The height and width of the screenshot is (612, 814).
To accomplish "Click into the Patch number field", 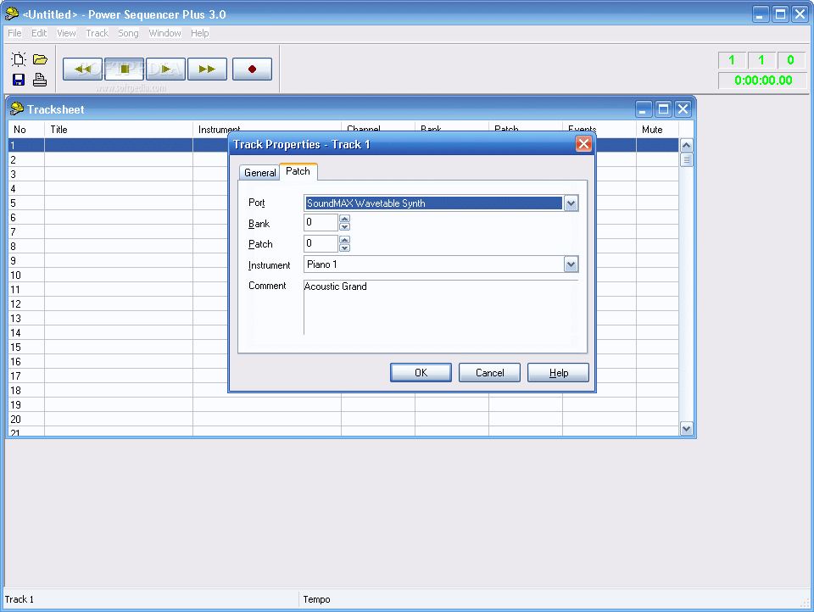I will click(321, 243).
